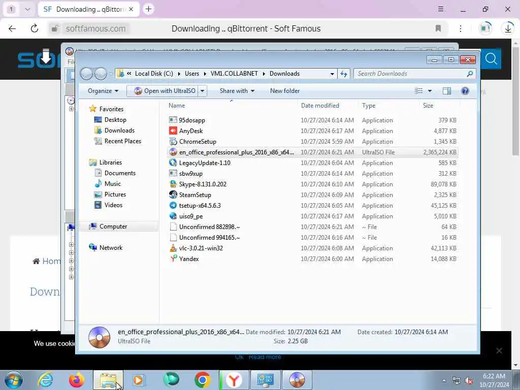Screen dimensions: 520x390
Task: Select the ChromeSetup file
Action: pyautogui.click(x=312, y=142)
